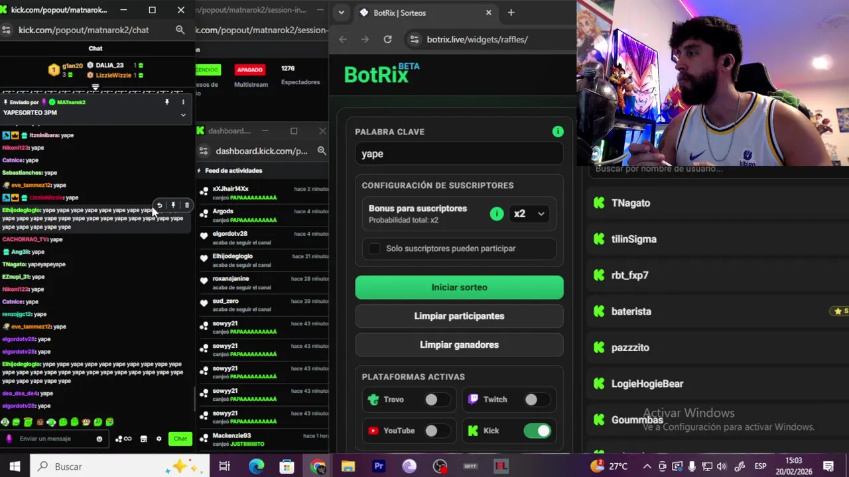Open a new browser tab
849x477 pixels.
pyautogui.click(x=511, y=13)
